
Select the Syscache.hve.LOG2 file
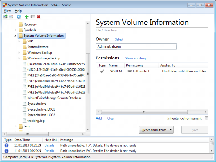[41, 115]
